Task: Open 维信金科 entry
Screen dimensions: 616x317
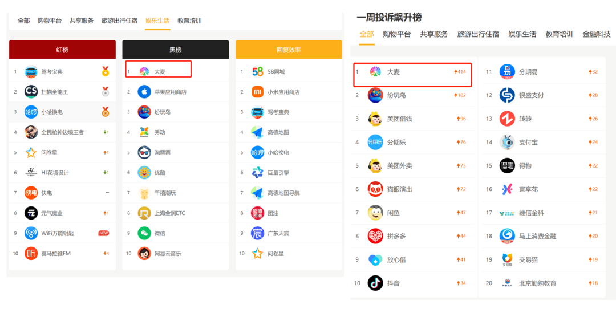Action: [x=544, y=213]
